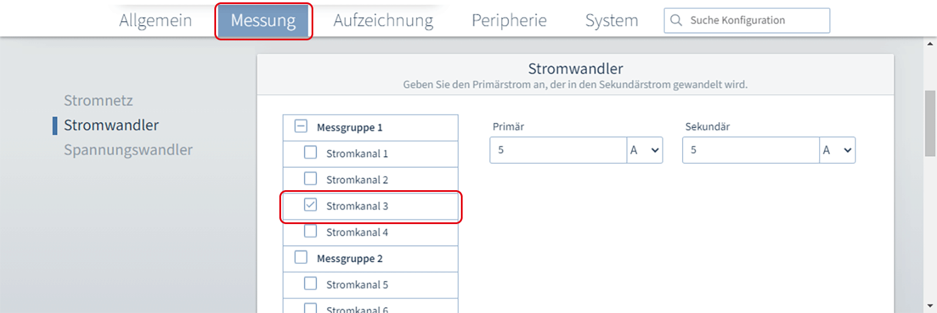Navigate to Spannungswandler in the sidebar

(128, 150)
